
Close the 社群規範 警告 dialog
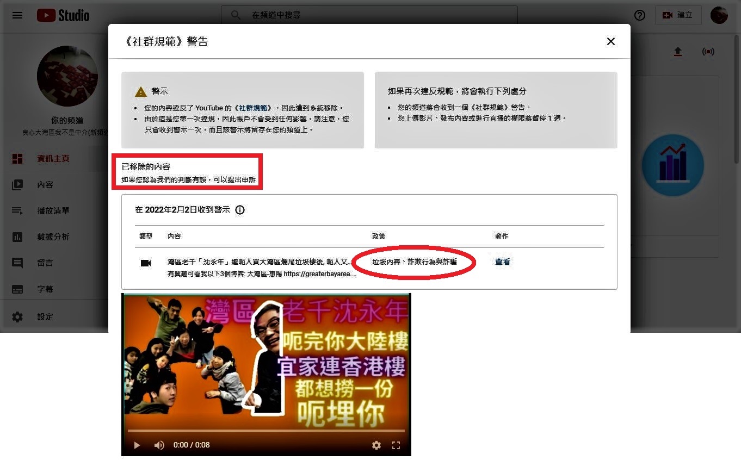(611, 41)
